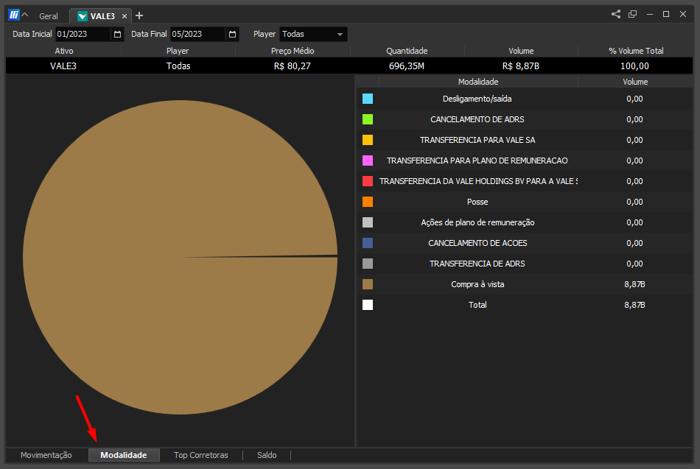This screenshot has height=469, width=700.
Task: Click the Preço Médio column header
Action: [x=293, y=51]
